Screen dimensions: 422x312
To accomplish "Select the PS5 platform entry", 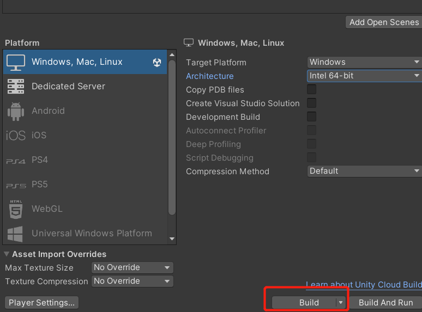I will tap(85, 185).
